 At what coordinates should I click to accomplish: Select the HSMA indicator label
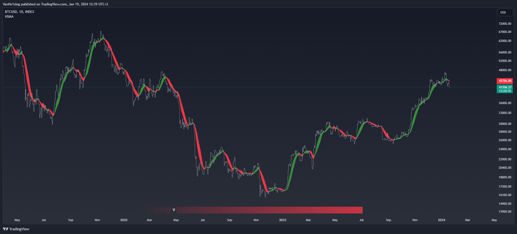[9, 17]
